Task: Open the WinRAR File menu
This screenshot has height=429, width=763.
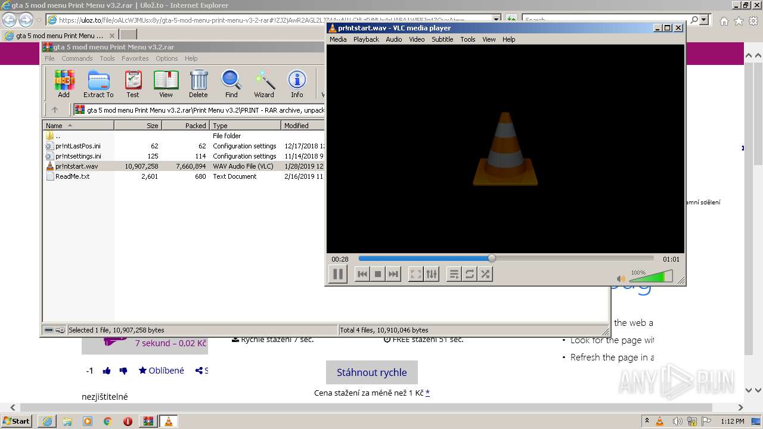Action: [x=49, y=58]
